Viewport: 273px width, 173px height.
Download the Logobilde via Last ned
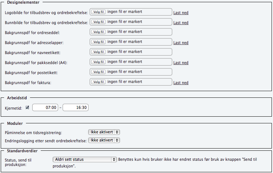(181, 13)
